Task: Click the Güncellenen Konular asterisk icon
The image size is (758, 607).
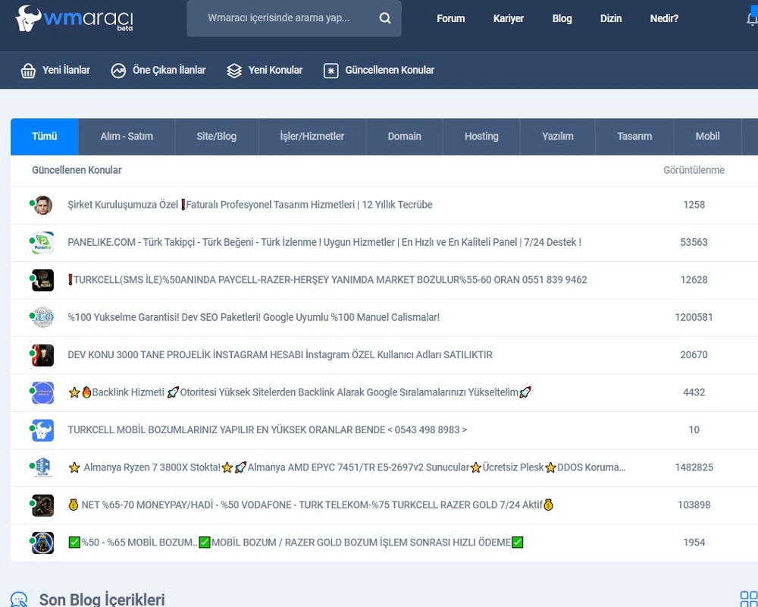Action: 330,71
